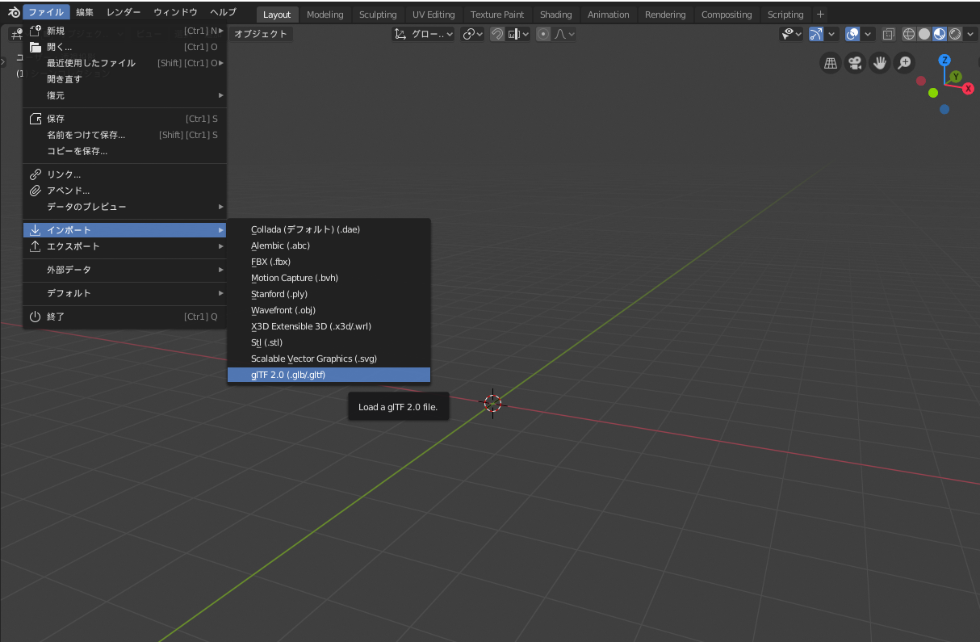This screenshot has height=642, width=980.
Task: Enable Rendered viewport shading
Action: click(x=953, y=34)
